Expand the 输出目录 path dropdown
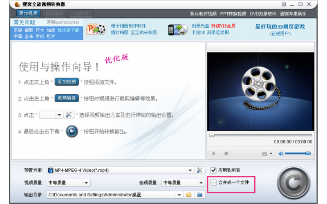 pos(179,195)
